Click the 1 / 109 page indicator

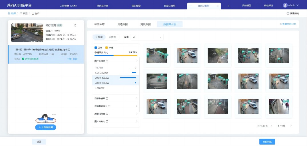point(281,126)
